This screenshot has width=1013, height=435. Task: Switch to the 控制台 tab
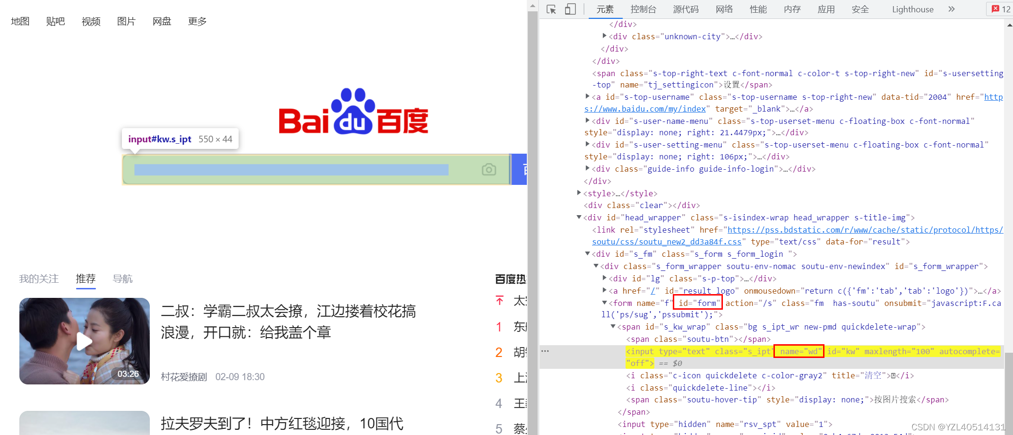tap(643, 9)
